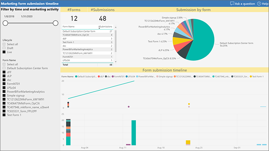Click the TC655531_for... legend marker
269x151 pixels.
[x=232, y=76]
